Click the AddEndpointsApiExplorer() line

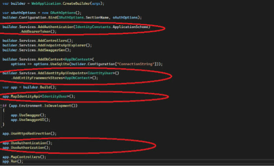pyautogui.click(x=47, y=45)
